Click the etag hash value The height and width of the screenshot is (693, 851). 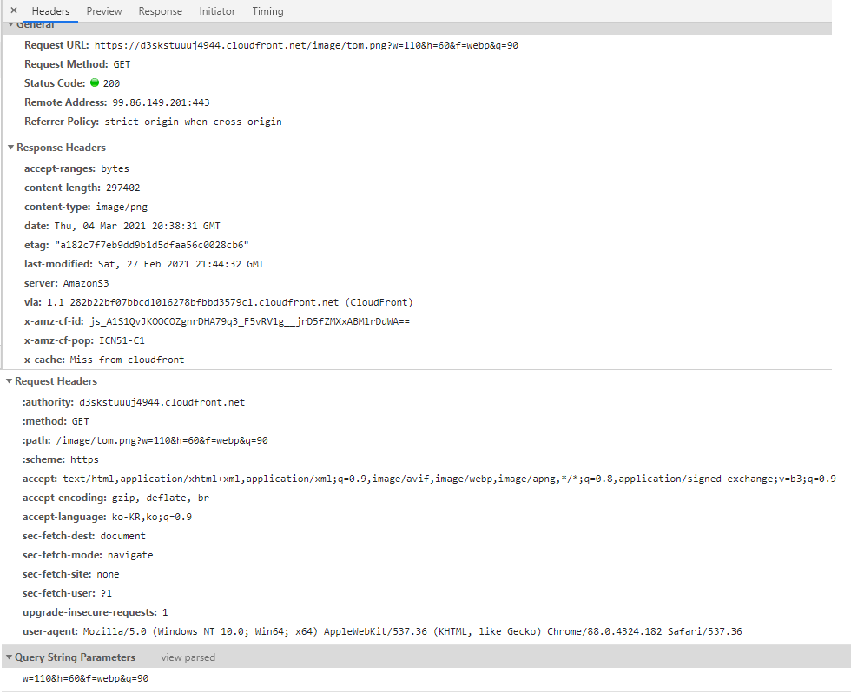click(152, 245)
